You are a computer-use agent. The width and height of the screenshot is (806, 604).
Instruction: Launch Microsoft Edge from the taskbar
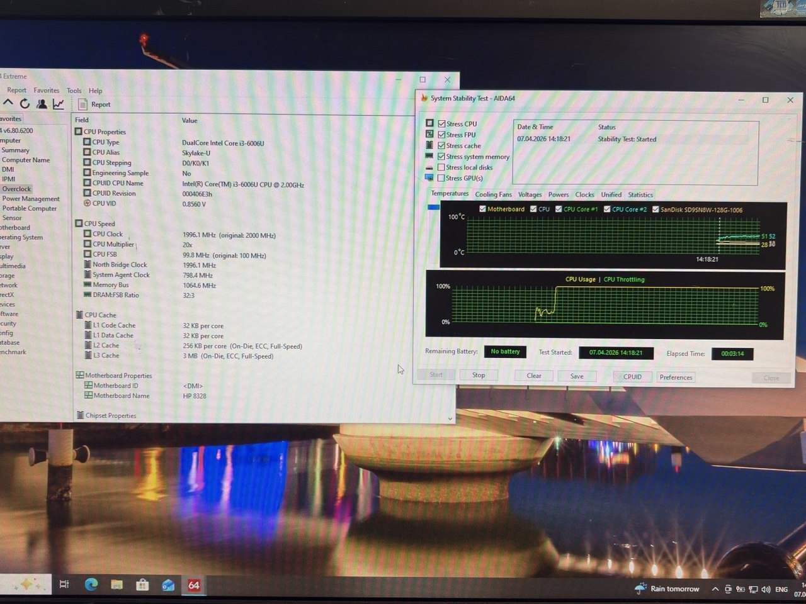91,584
